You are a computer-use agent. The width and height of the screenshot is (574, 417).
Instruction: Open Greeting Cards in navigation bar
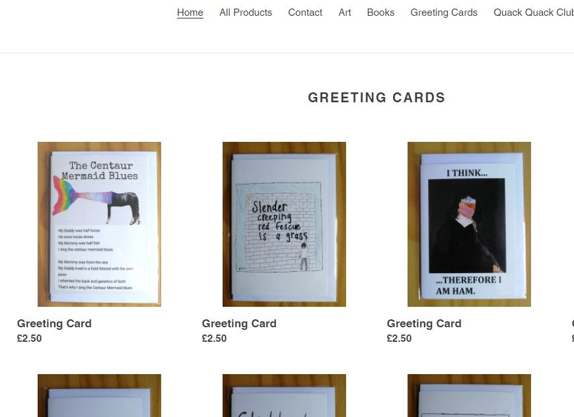pyautogui.click(x=444, y=13)
